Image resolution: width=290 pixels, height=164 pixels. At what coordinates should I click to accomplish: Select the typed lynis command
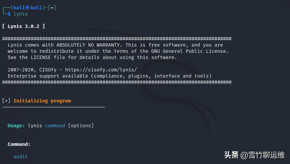click(20, 14)
